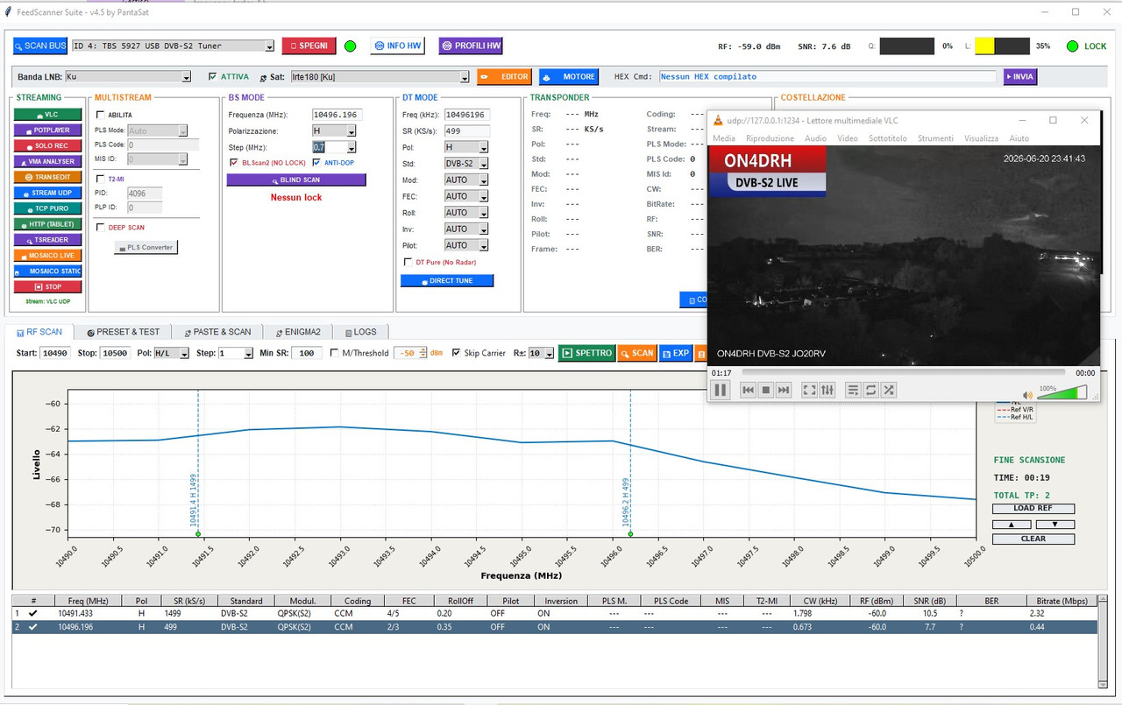Uncheck the ANTI-DOP option

click(316, 162)
